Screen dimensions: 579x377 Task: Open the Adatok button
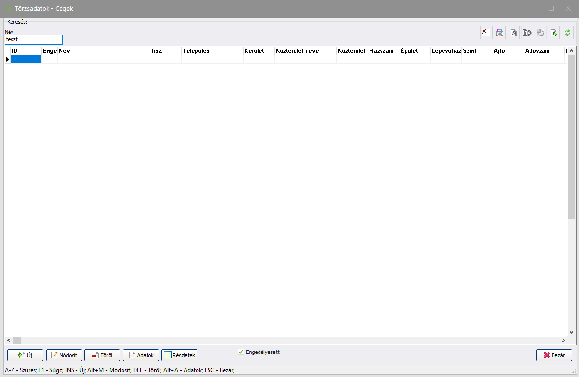click(x=141, y=355)
